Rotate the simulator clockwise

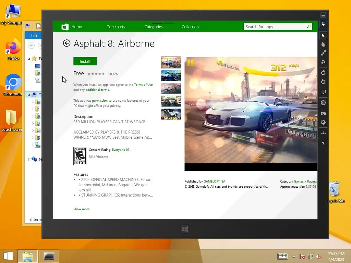tap(323, 73)
